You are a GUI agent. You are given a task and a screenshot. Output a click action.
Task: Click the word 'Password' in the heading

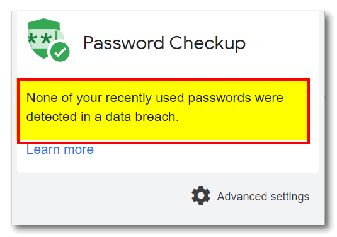tap(124, 43)
